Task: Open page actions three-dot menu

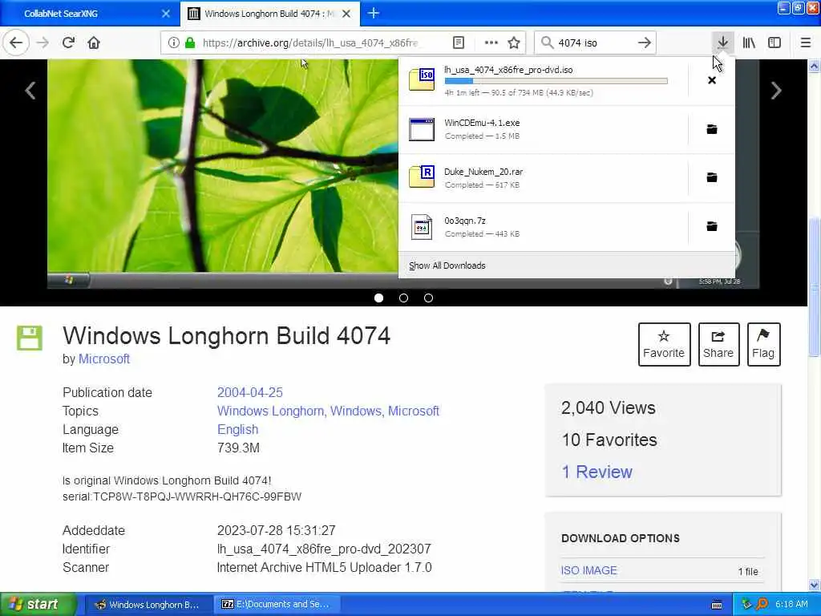Action: click(x=491, y=43)
